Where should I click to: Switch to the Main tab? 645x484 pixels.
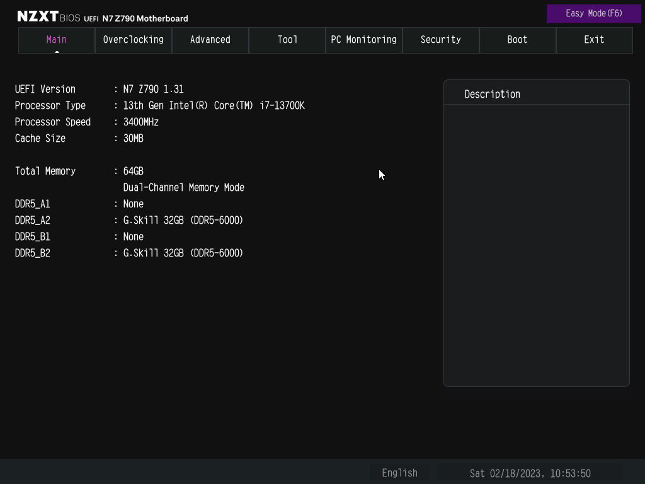tap(57, 40)
